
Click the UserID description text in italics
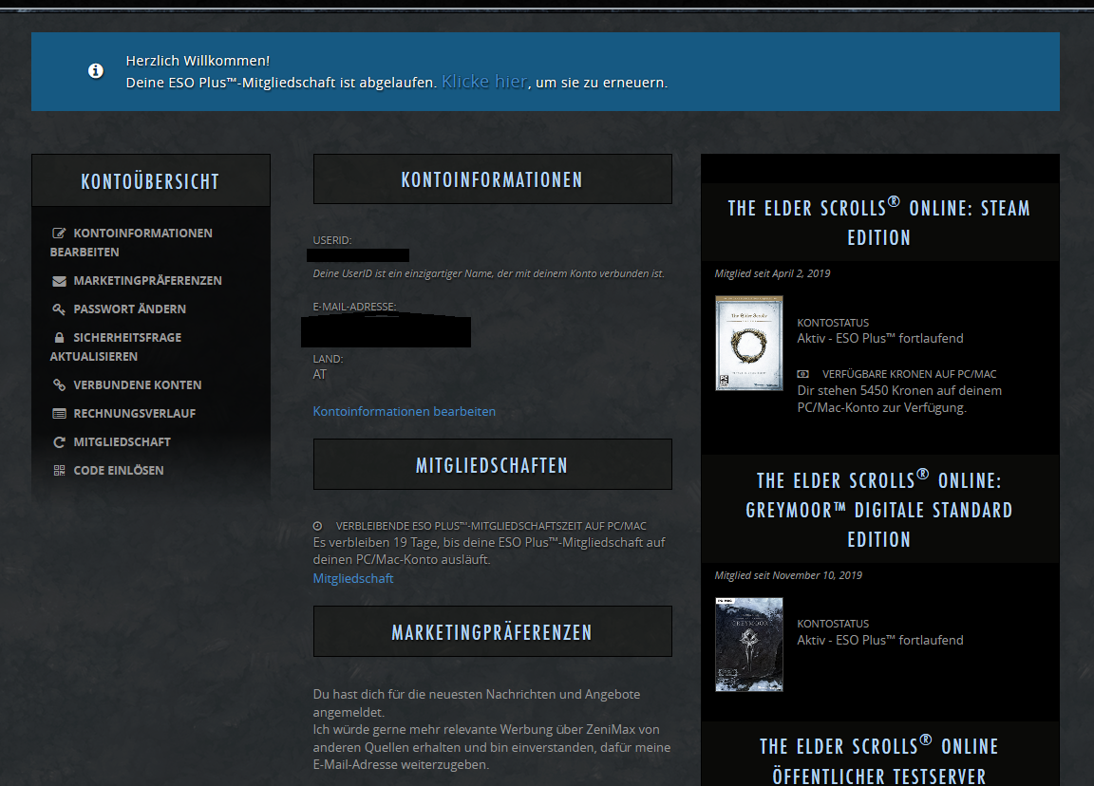(x=488, y=273)
